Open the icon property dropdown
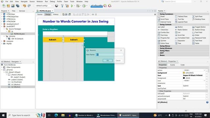Viewport: 210px width, 118px height. 204,81
